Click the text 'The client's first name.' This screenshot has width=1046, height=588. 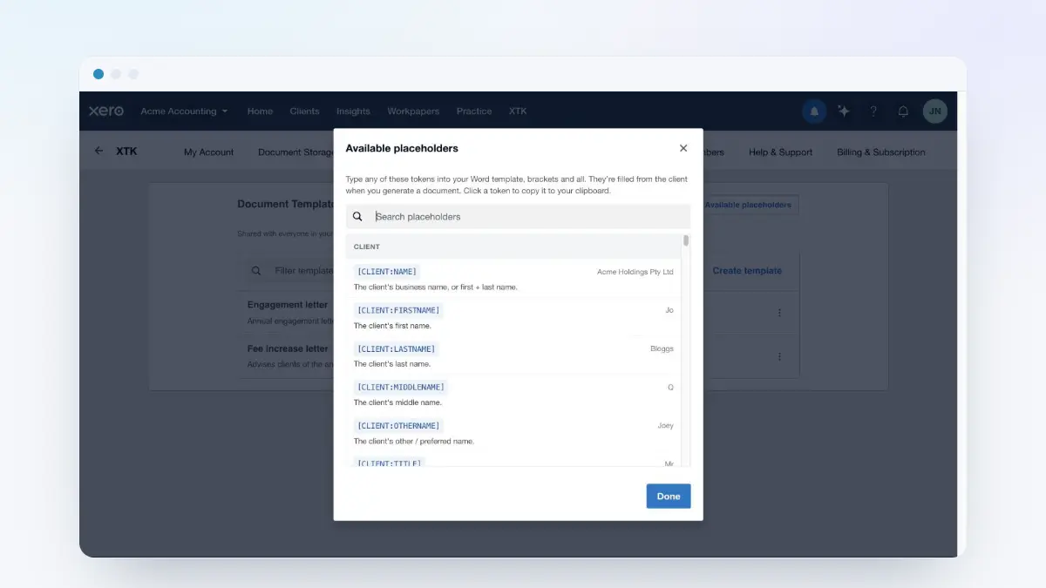point(392,326)
